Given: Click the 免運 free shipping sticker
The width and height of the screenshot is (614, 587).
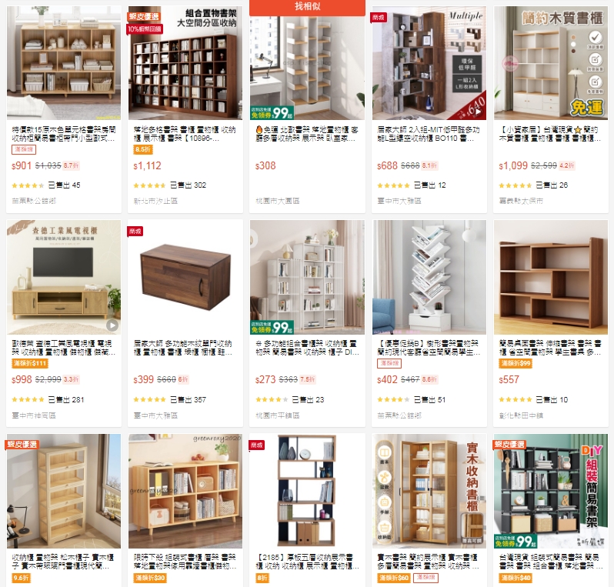Looking at the screenshot, I should 586,107.
